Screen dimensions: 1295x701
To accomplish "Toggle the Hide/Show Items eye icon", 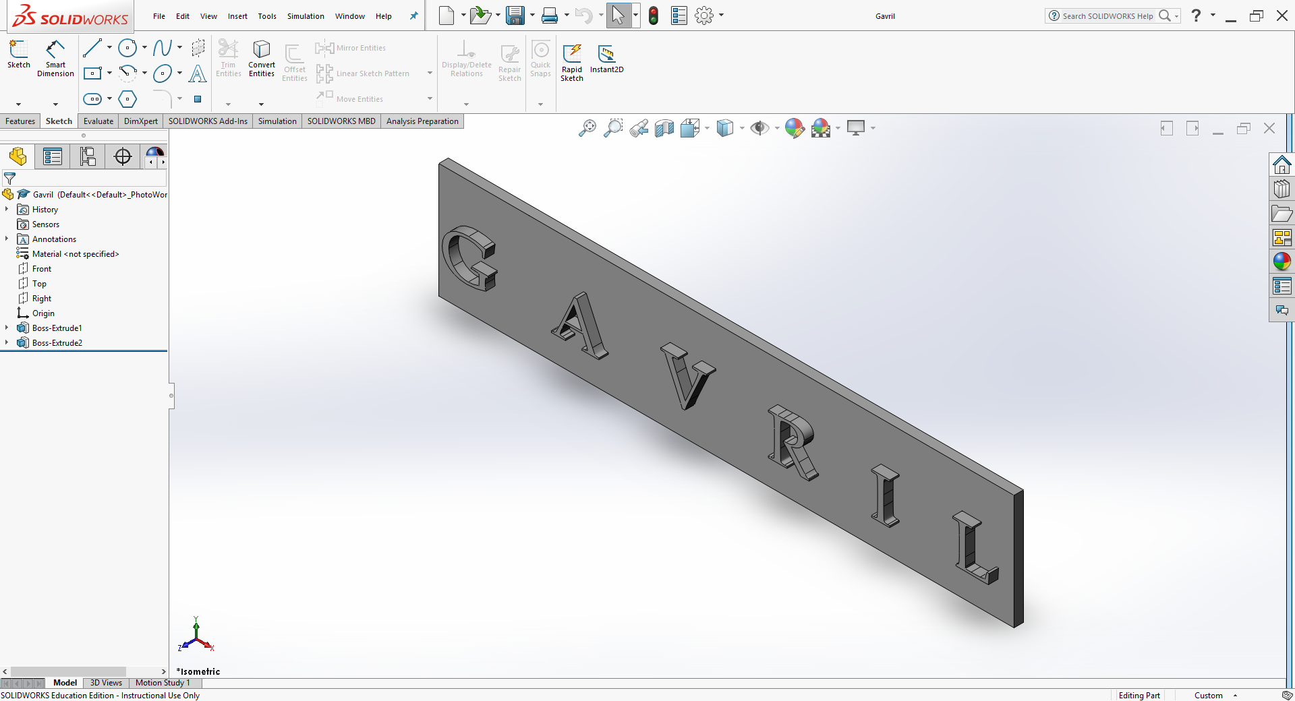I will click(x=759, y=128).
